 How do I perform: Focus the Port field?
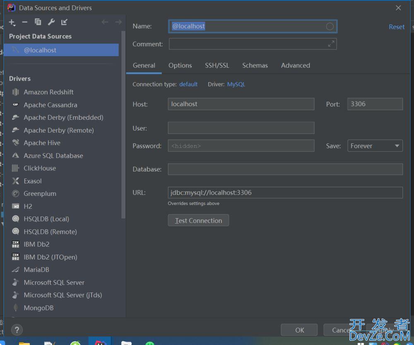(x=375, y=104)
